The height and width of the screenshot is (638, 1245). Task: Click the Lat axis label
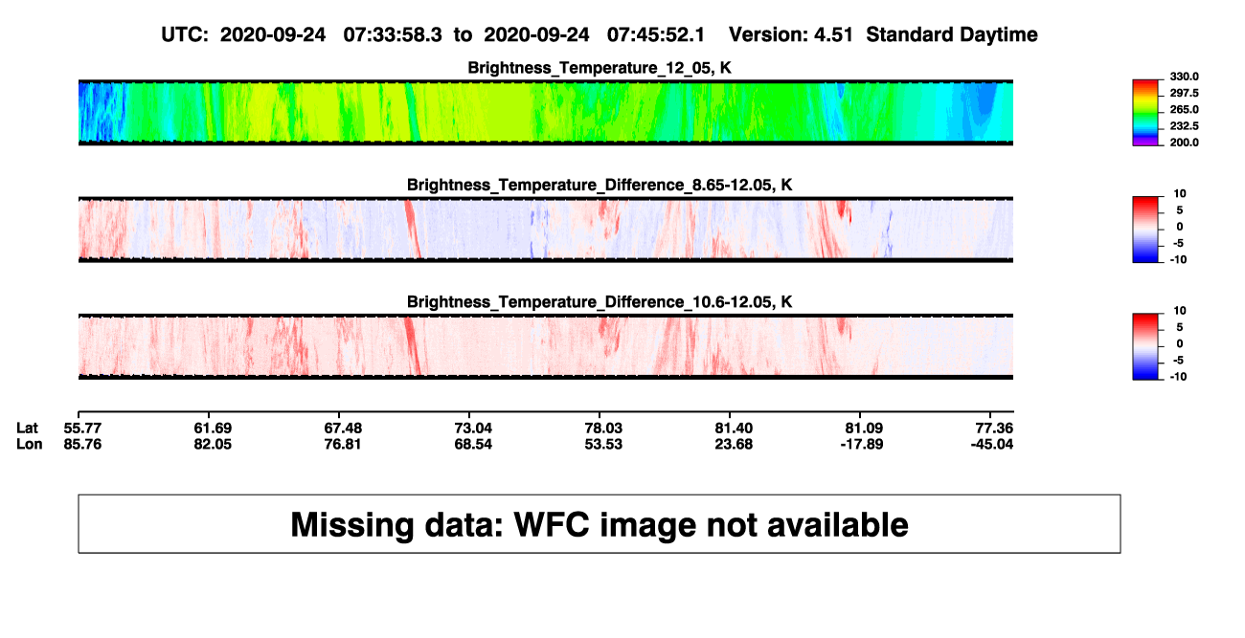pos(27,429)
